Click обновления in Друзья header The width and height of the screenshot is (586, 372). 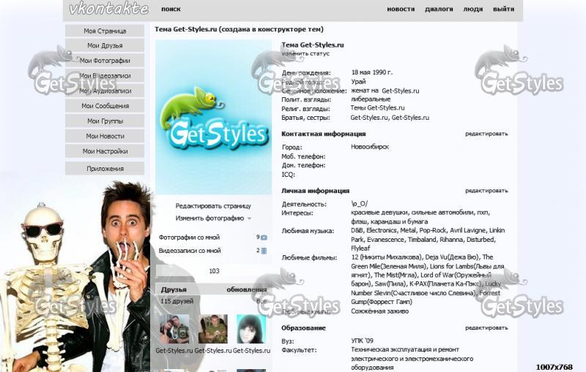tap(246, 289)
